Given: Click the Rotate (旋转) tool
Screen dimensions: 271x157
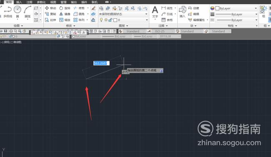Looking at the screenshot, I should tap(65, 8).
